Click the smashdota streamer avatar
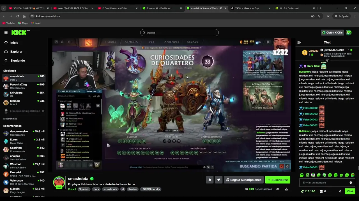359x201 pixels. (x=59, y=182)
